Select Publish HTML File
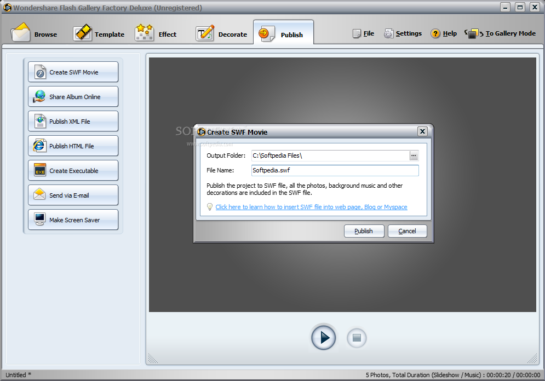Image resolution: width=545 pixels, height=381 pixels. pos(73,146)
